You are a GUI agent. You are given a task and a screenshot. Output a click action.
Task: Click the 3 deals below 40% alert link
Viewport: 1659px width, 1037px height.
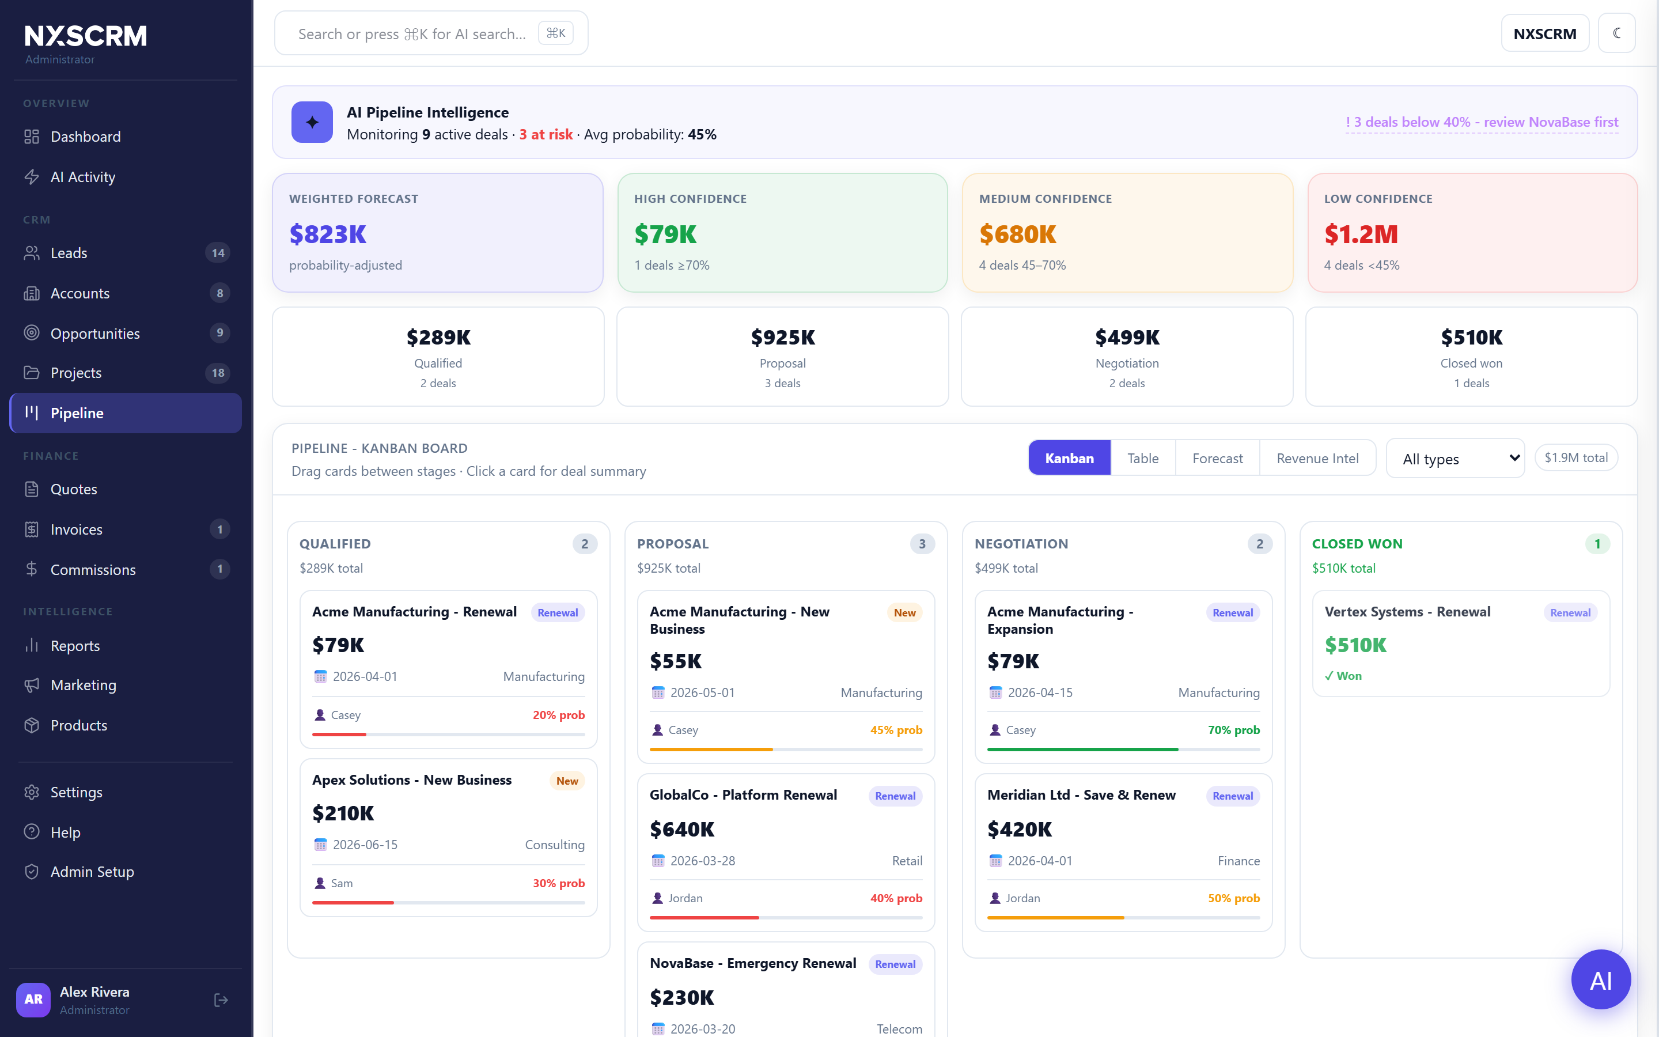[1482, 122]
